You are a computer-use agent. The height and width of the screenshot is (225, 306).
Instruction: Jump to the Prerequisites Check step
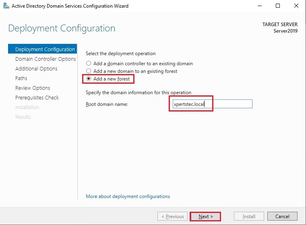coord(37,97)
